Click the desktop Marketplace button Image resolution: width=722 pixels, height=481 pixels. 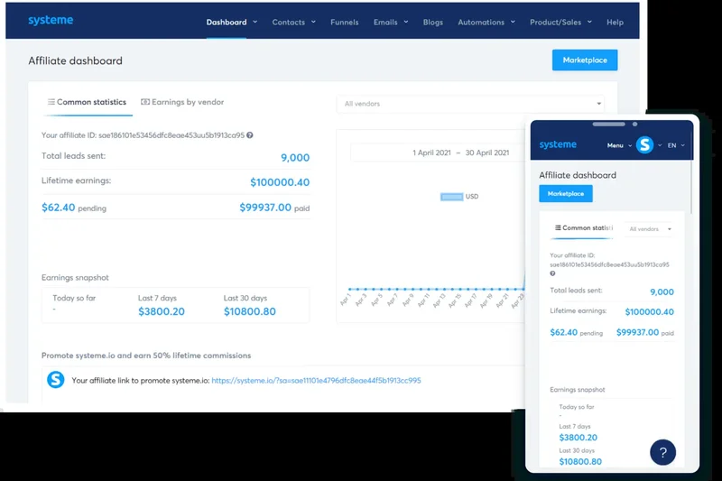(x=585, y=60)
